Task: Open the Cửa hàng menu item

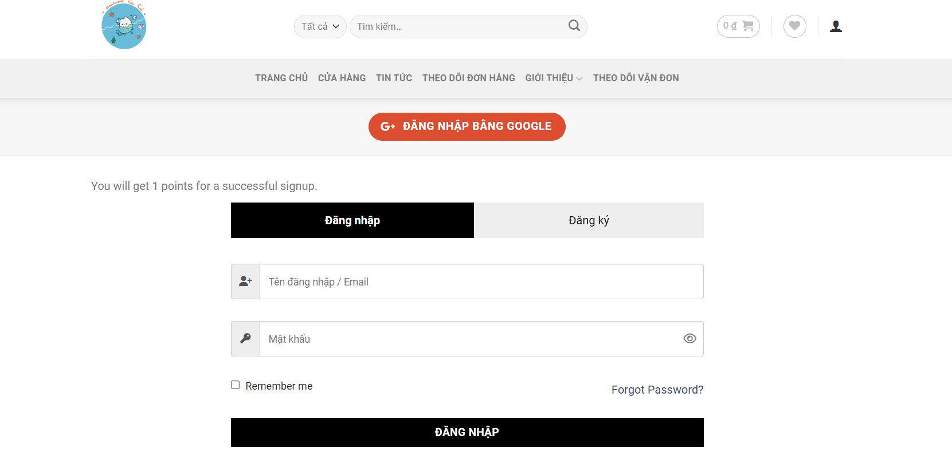Action: (x=342, y=78)
